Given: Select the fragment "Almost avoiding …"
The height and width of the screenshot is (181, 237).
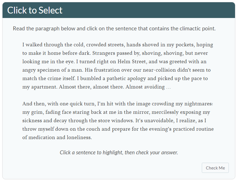Looking at the screenshot, I should (148, 87).
